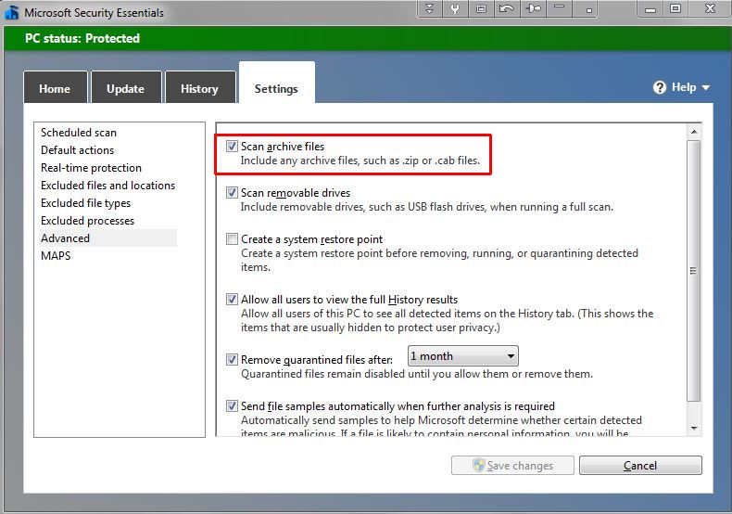Viewport: 732px width, 514px height.
Task: Click the scroll up arrow in the settings pane
Action: click(x=694, y=132)
